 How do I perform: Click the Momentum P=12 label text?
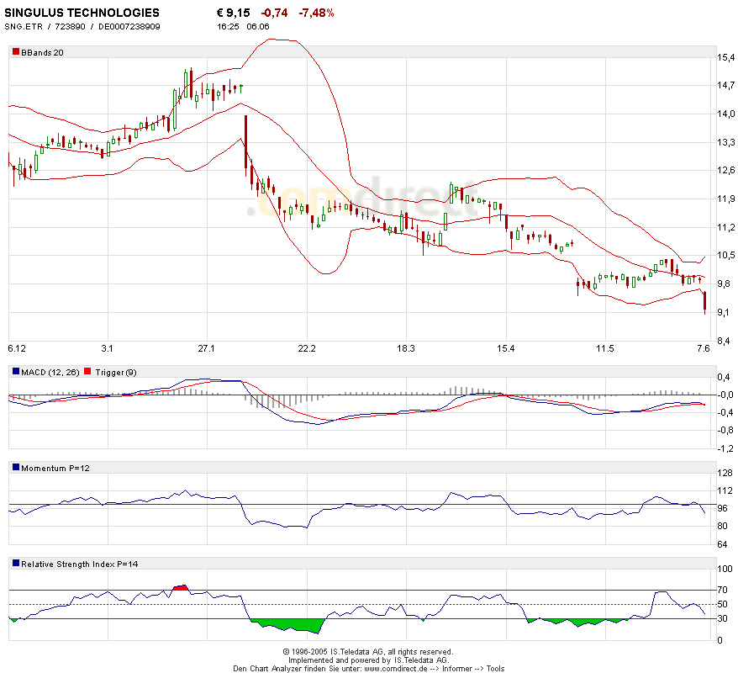[x=55, y=468]
